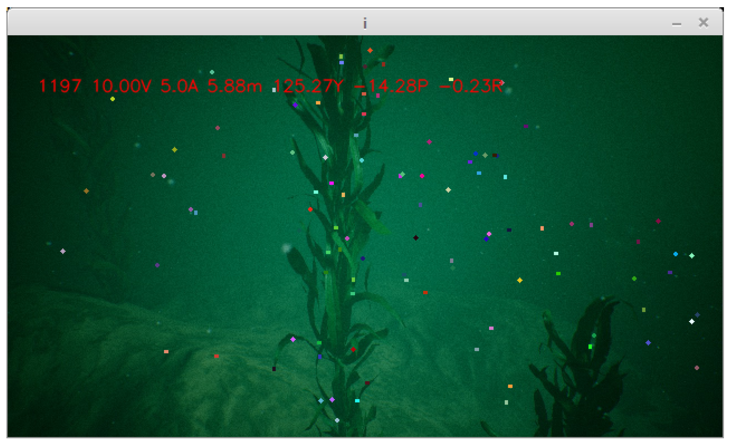This screenshot has height=448, width=732.
Task: Click the -14.28P pitch readout
Action: pyautogui.click(x=391, y=86)
